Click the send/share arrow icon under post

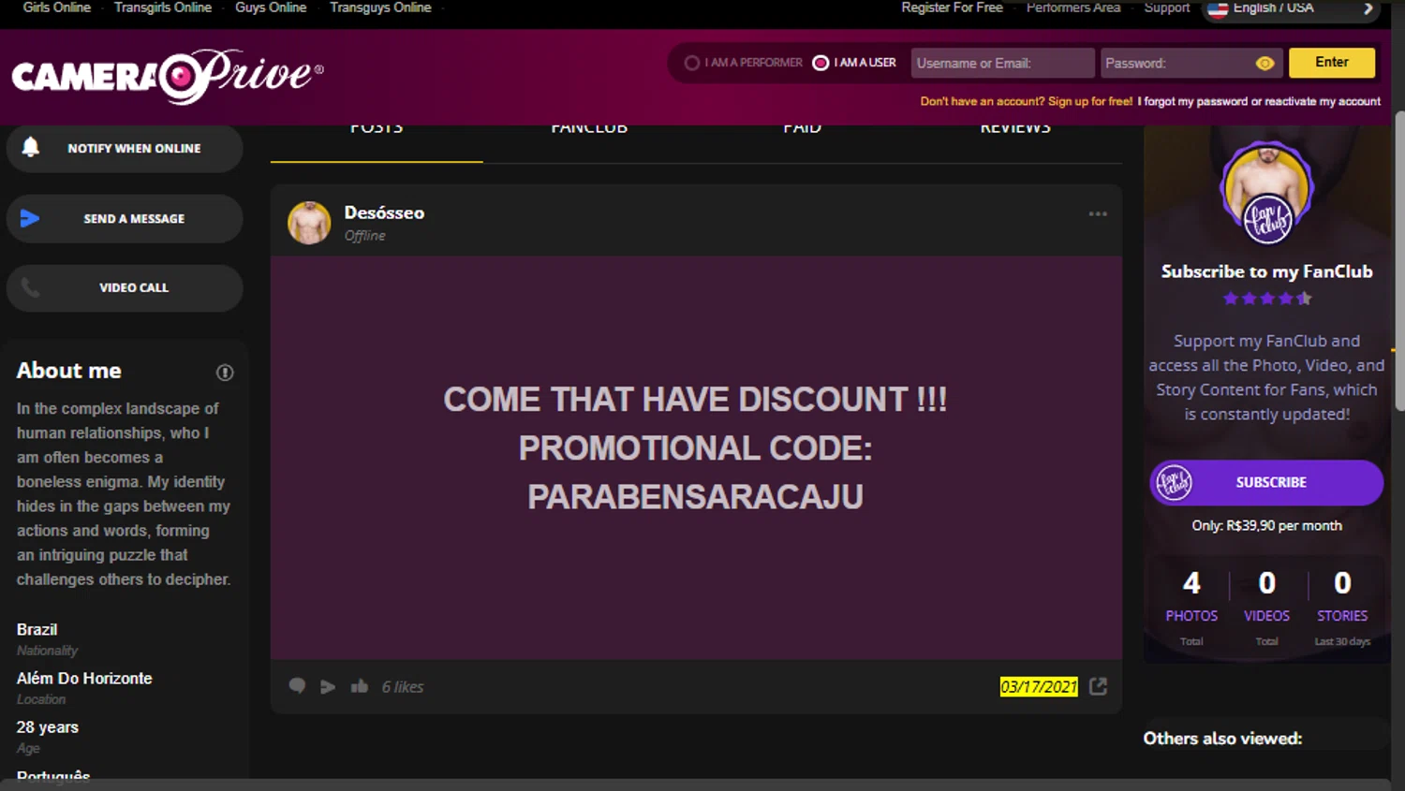coord(328,687)
